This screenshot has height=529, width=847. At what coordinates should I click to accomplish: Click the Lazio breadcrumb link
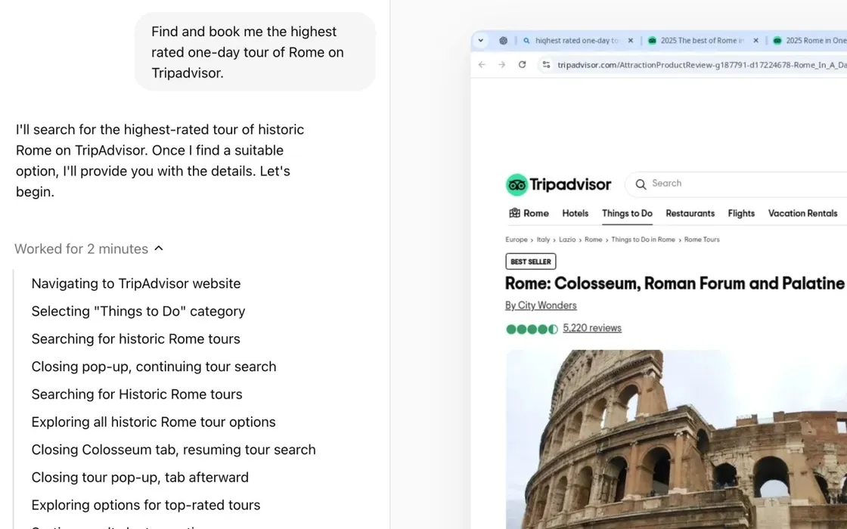(567, 240)
